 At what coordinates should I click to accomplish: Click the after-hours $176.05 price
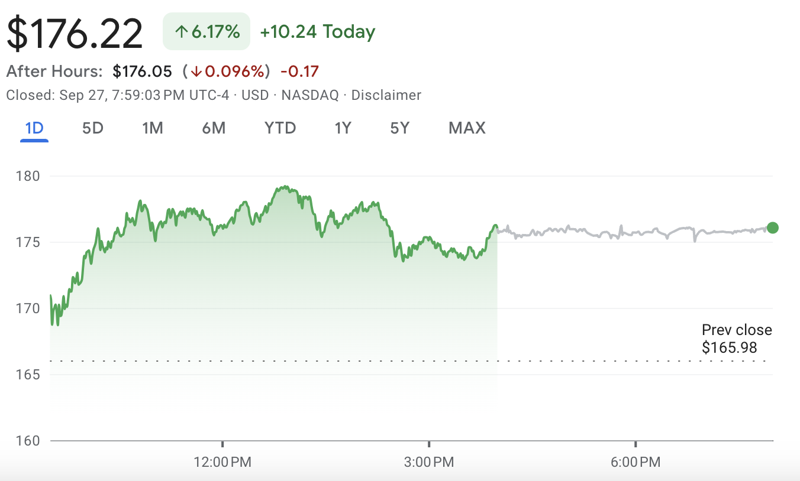pos(142,72)
